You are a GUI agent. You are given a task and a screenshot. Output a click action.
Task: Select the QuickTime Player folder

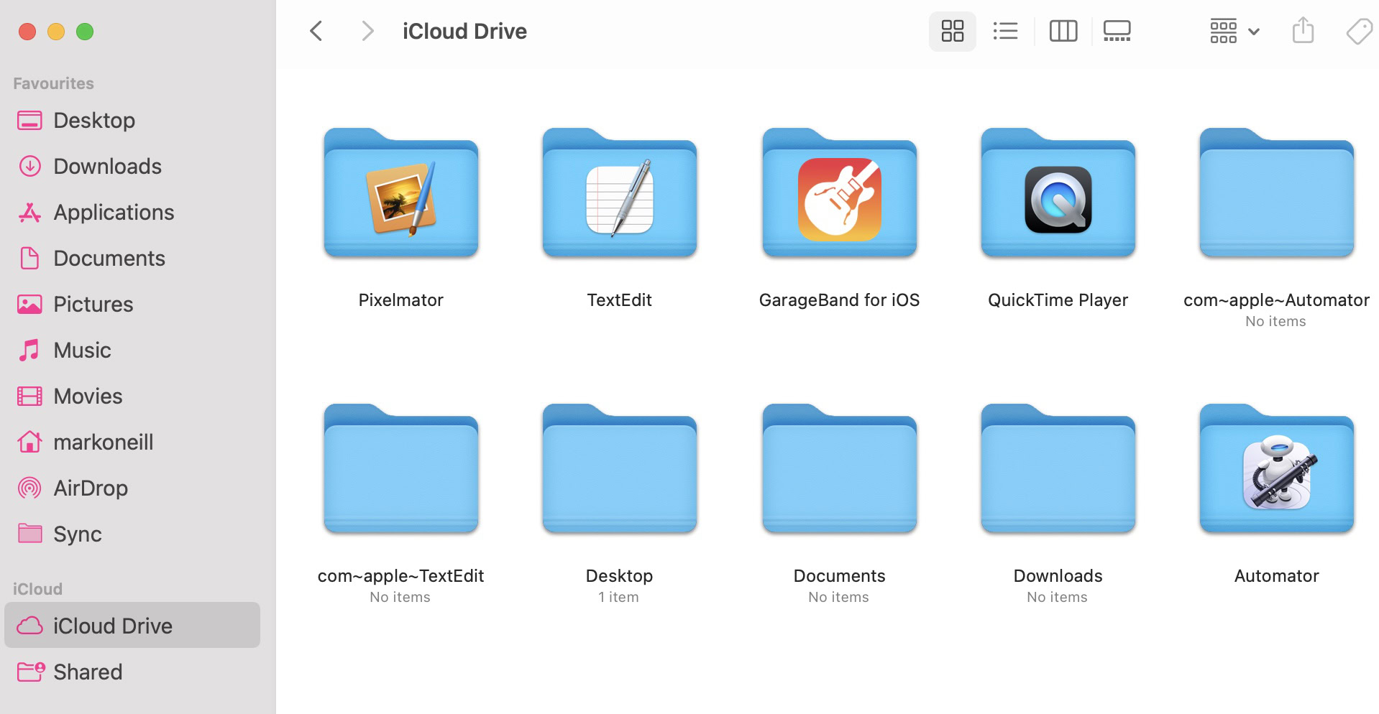1058,194
